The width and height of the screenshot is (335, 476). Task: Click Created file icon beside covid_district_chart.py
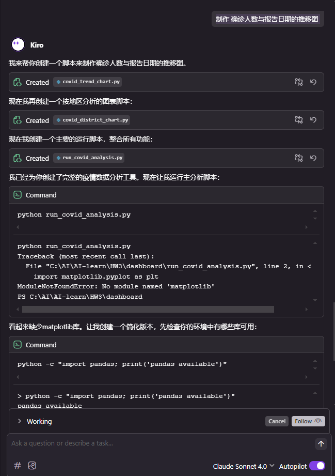pyautogui.click(x=18, y=120)
